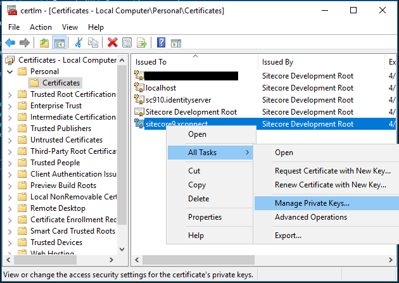
Task: Click the certificate list scroll right arrow
Action: [x=391, y=260]
